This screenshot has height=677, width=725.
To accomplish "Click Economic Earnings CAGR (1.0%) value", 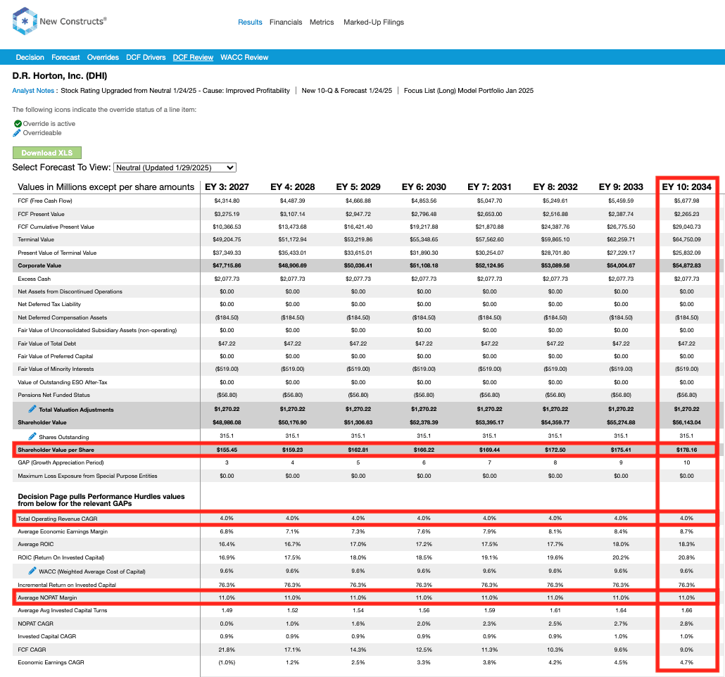I will [227, 662].
